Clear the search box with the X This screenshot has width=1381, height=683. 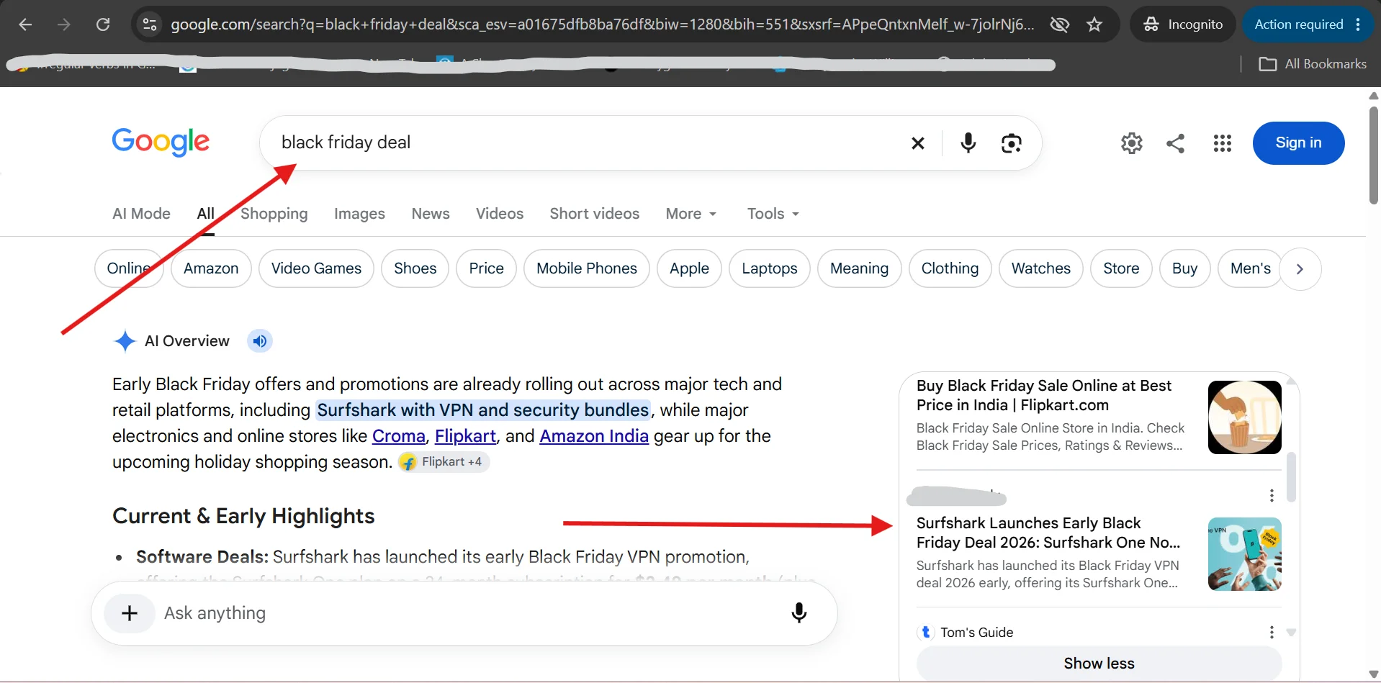(x=918, y=143)
